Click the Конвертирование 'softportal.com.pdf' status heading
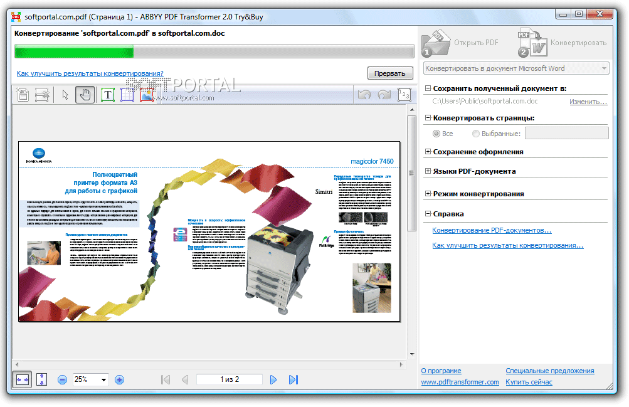 (x=120, y=33)
